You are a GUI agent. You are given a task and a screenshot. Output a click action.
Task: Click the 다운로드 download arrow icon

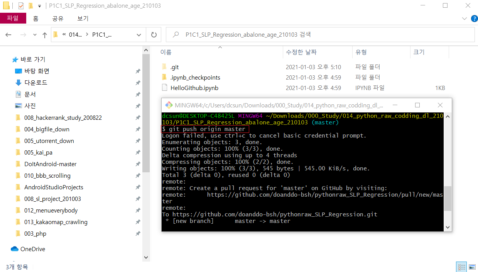coord(18,83)
